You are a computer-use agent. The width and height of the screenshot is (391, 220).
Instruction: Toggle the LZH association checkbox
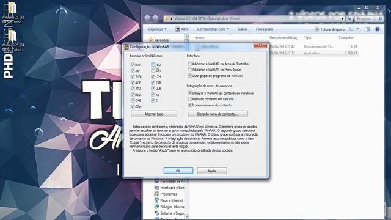pyautogui.click(x=153, y=76)
